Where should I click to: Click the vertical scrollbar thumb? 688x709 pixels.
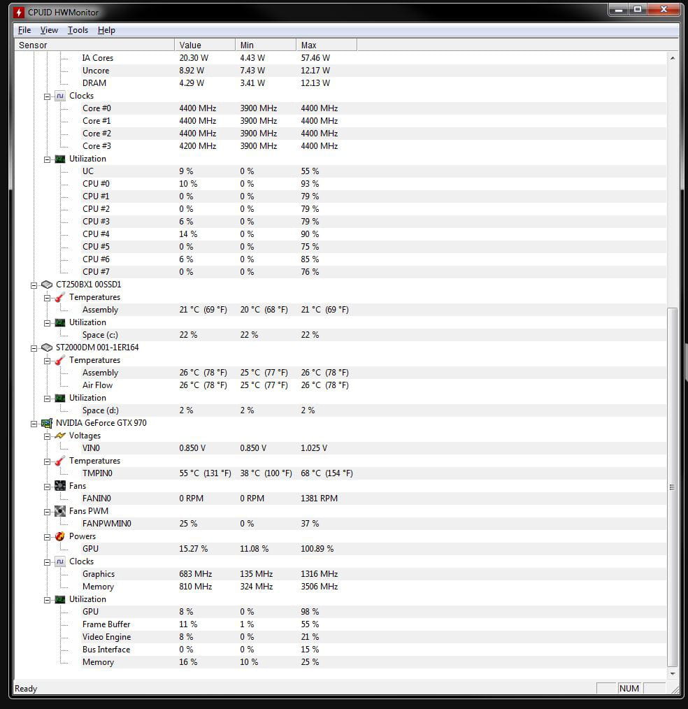pos(672,487)
